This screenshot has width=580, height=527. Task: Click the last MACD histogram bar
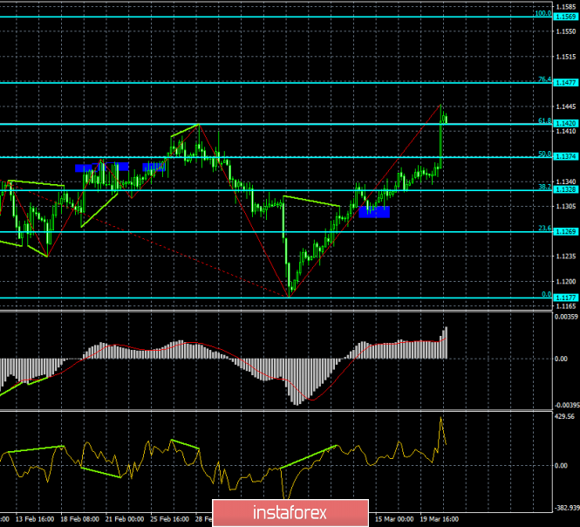pyautogui.click(x=447, y=343)
